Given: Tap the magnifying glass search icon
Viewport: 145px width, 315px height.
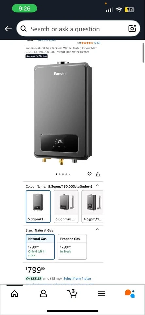Looking at the screenshot, I should tap(24, 29).
